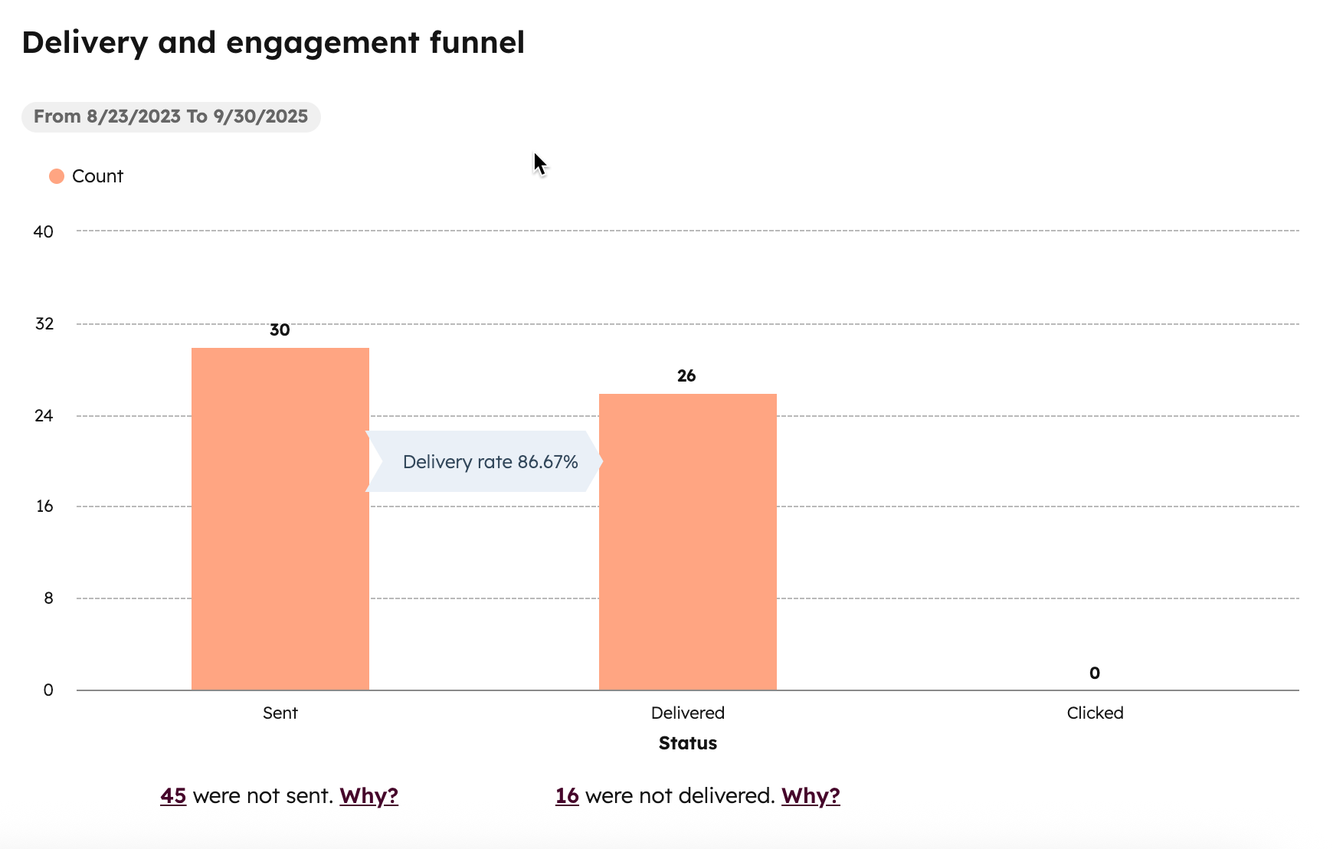This screenshot has height=849, width=1333.
Task: Click the 16 link for undelivered messages
Action: pyautogui.click(x=568, y=796)
